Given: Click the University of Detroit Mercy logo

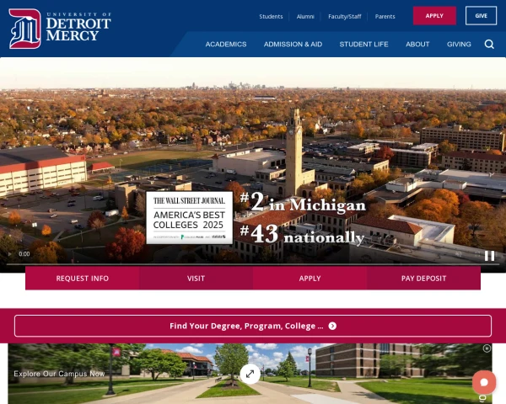Looking at the screenshot, I should pyautogui.click(x=60, y=29).
